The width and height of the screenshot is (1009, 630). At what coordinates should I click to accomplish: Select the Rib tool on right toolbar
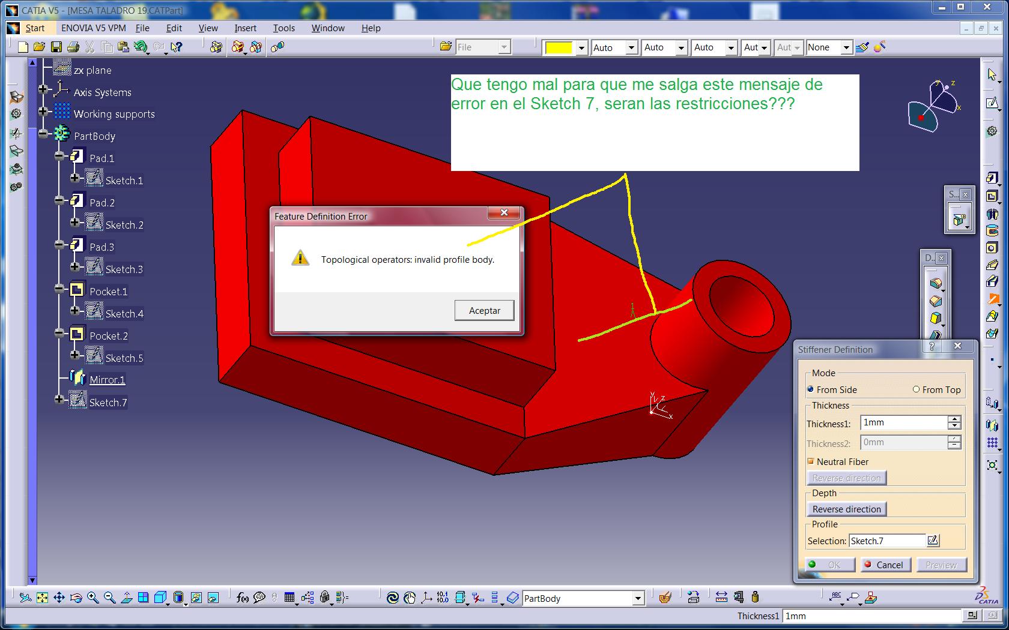point(992,265)
